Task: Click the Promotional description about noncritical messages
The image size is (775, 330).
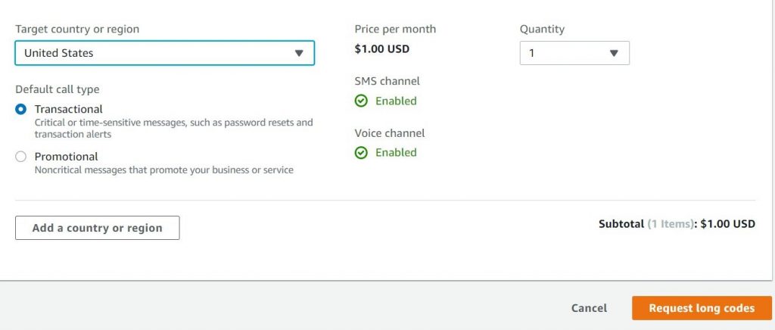Action: 164,170
